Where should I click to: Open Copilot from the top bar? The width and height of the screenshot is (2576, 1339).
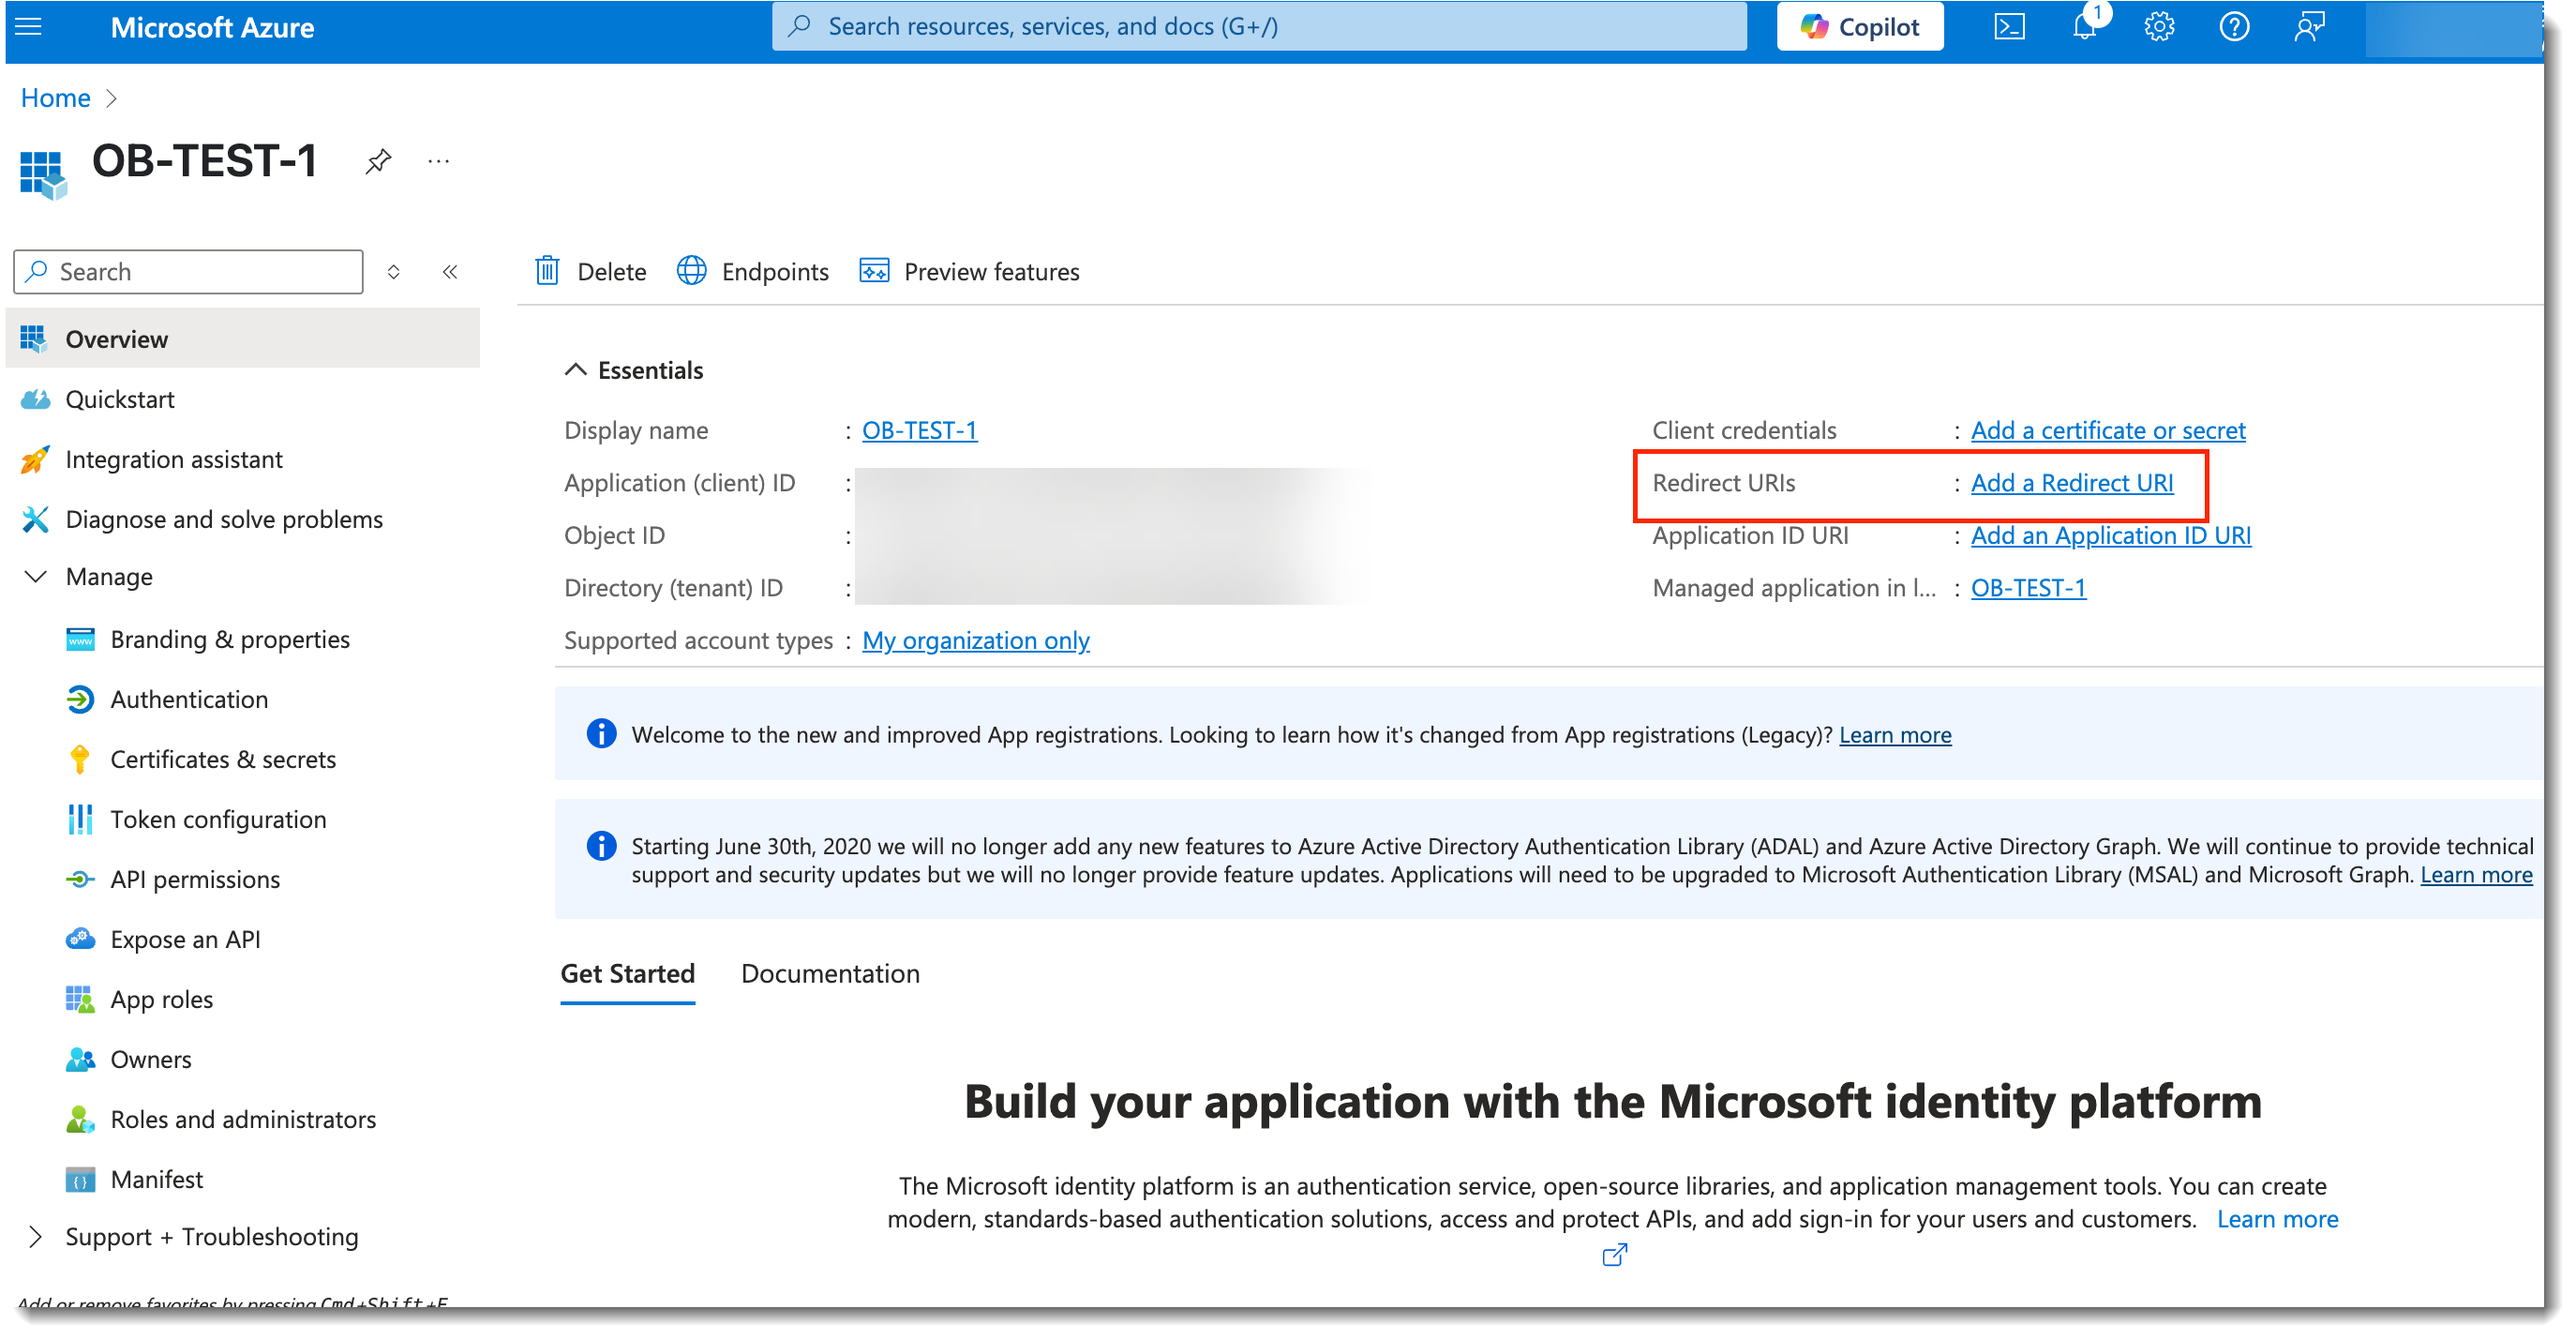click(x=1859, y=27)
